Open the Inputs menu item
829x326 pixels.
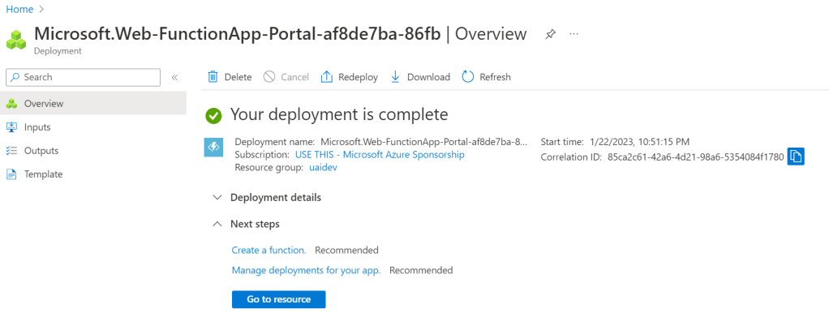(x=37, y=127)
